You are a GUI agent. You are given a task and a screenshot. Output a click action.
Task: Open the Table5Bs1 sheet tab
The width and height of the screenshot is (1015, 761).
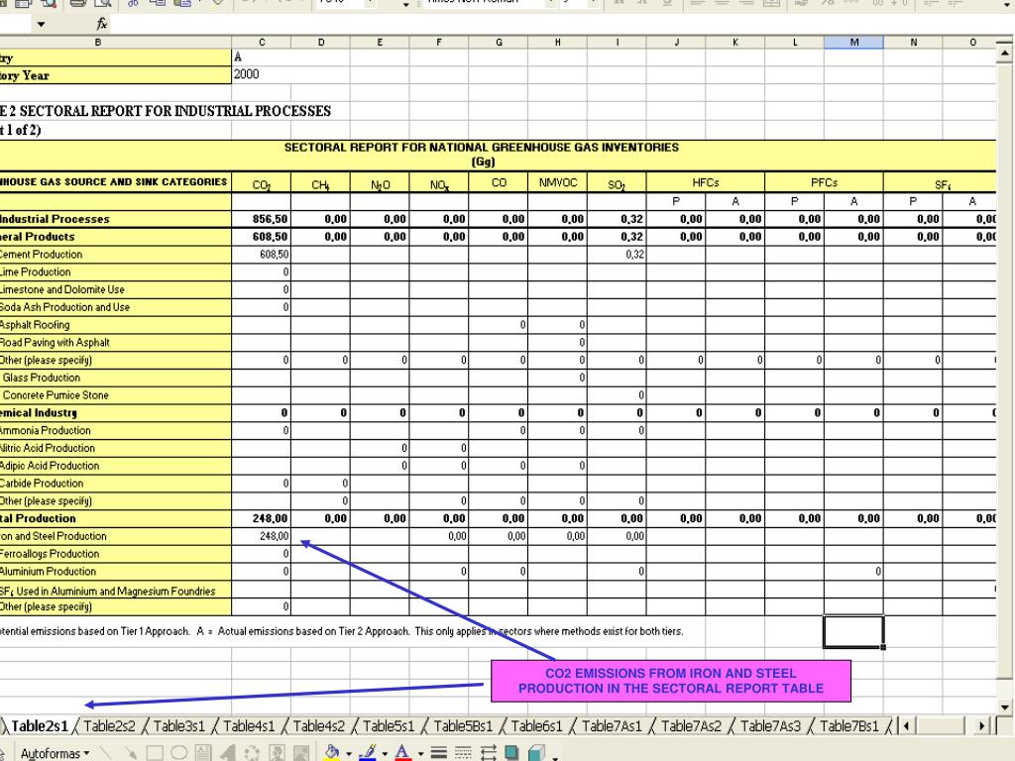point(464,726)
